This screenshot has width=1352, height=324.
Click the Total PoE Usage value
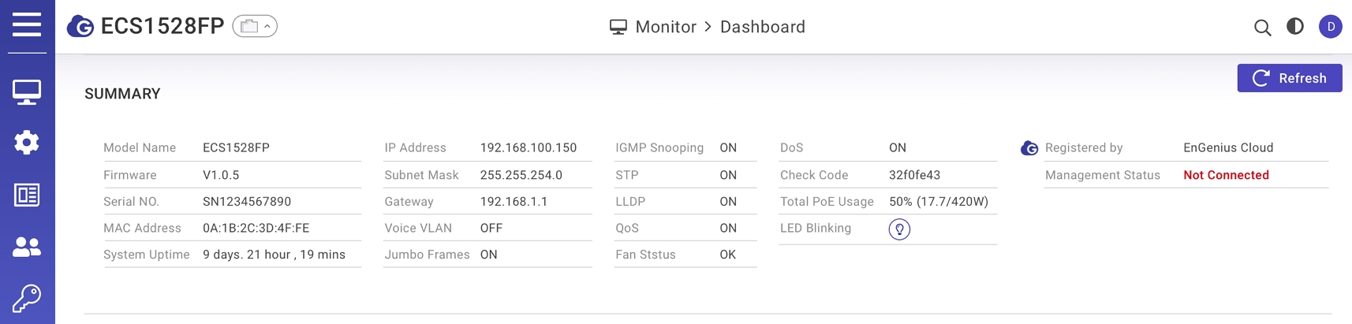tap(939, 202)
